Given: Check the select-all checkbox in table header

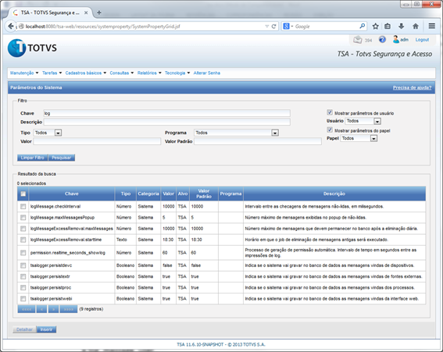Looking at the screenshot, I should [23, 194].
